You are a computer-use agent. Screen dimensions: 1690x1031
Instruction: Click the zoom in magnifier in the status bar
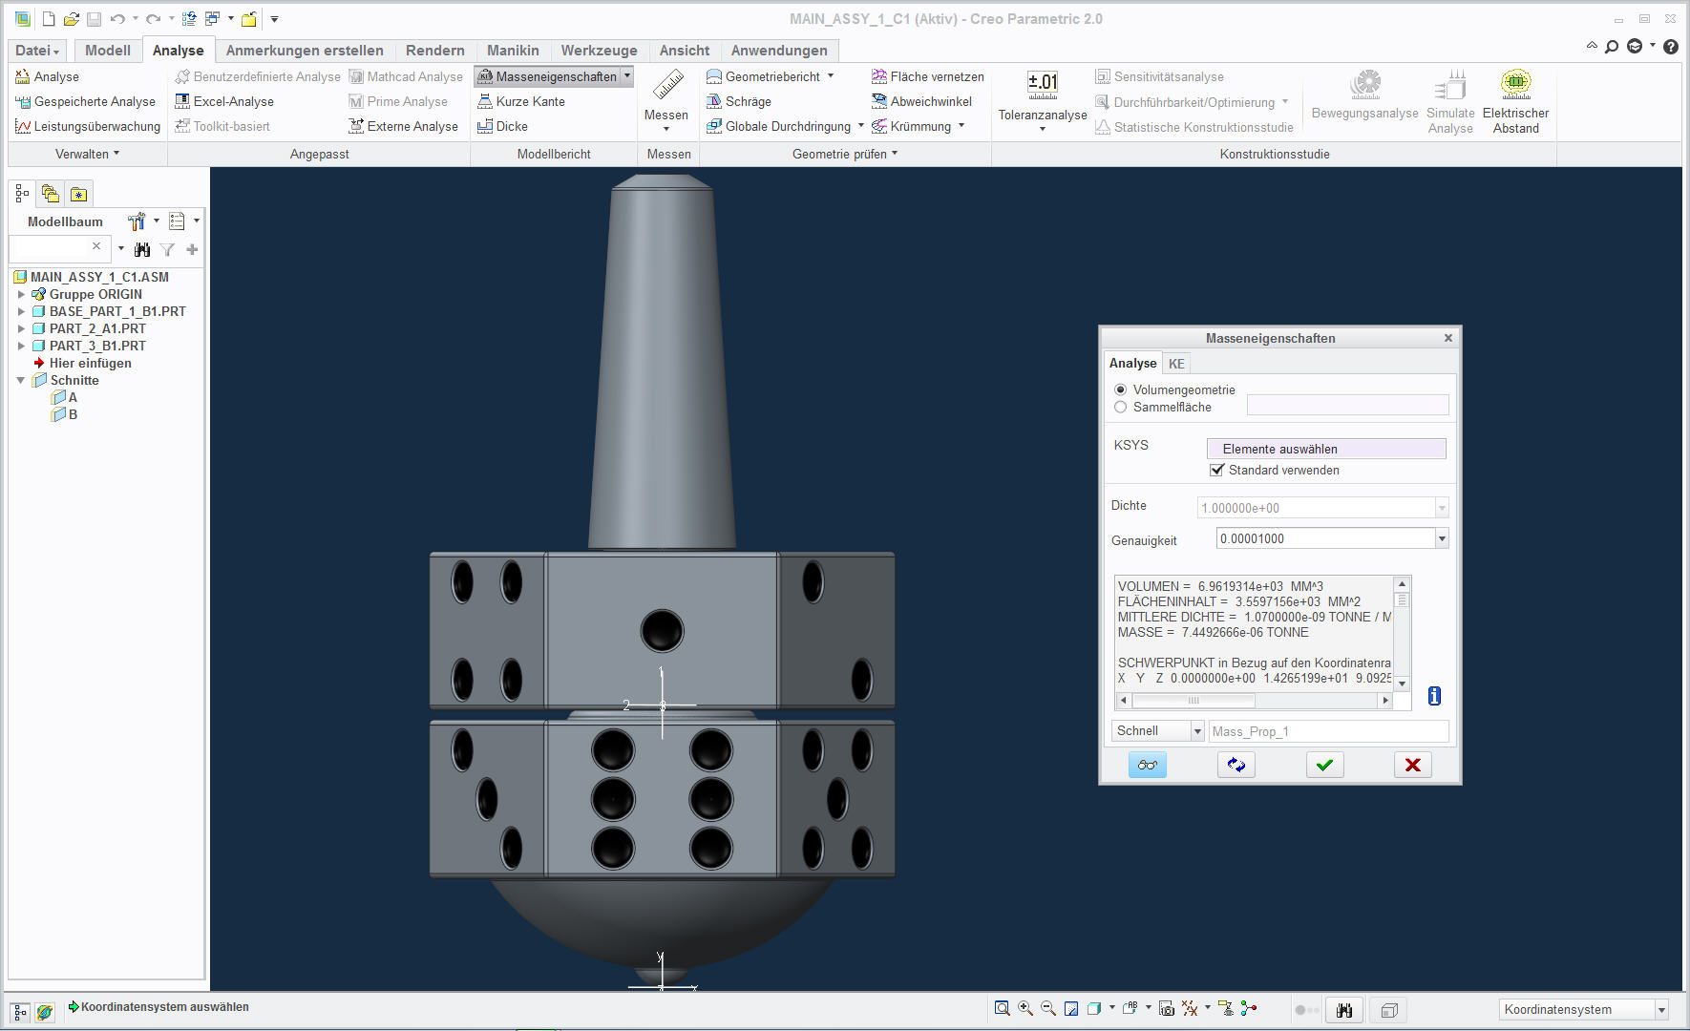tap(1025, 1008)
